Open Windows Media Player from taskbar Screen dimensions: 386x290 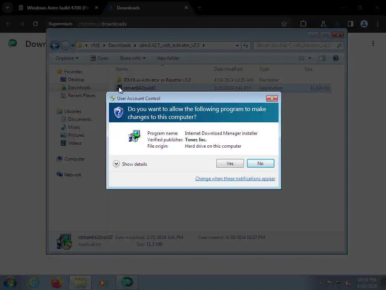pyautogui.click(x=103, y=282)
